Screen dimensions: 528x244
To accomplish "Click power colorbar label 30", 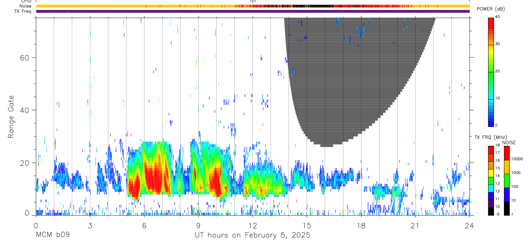I will pos(497,44).
